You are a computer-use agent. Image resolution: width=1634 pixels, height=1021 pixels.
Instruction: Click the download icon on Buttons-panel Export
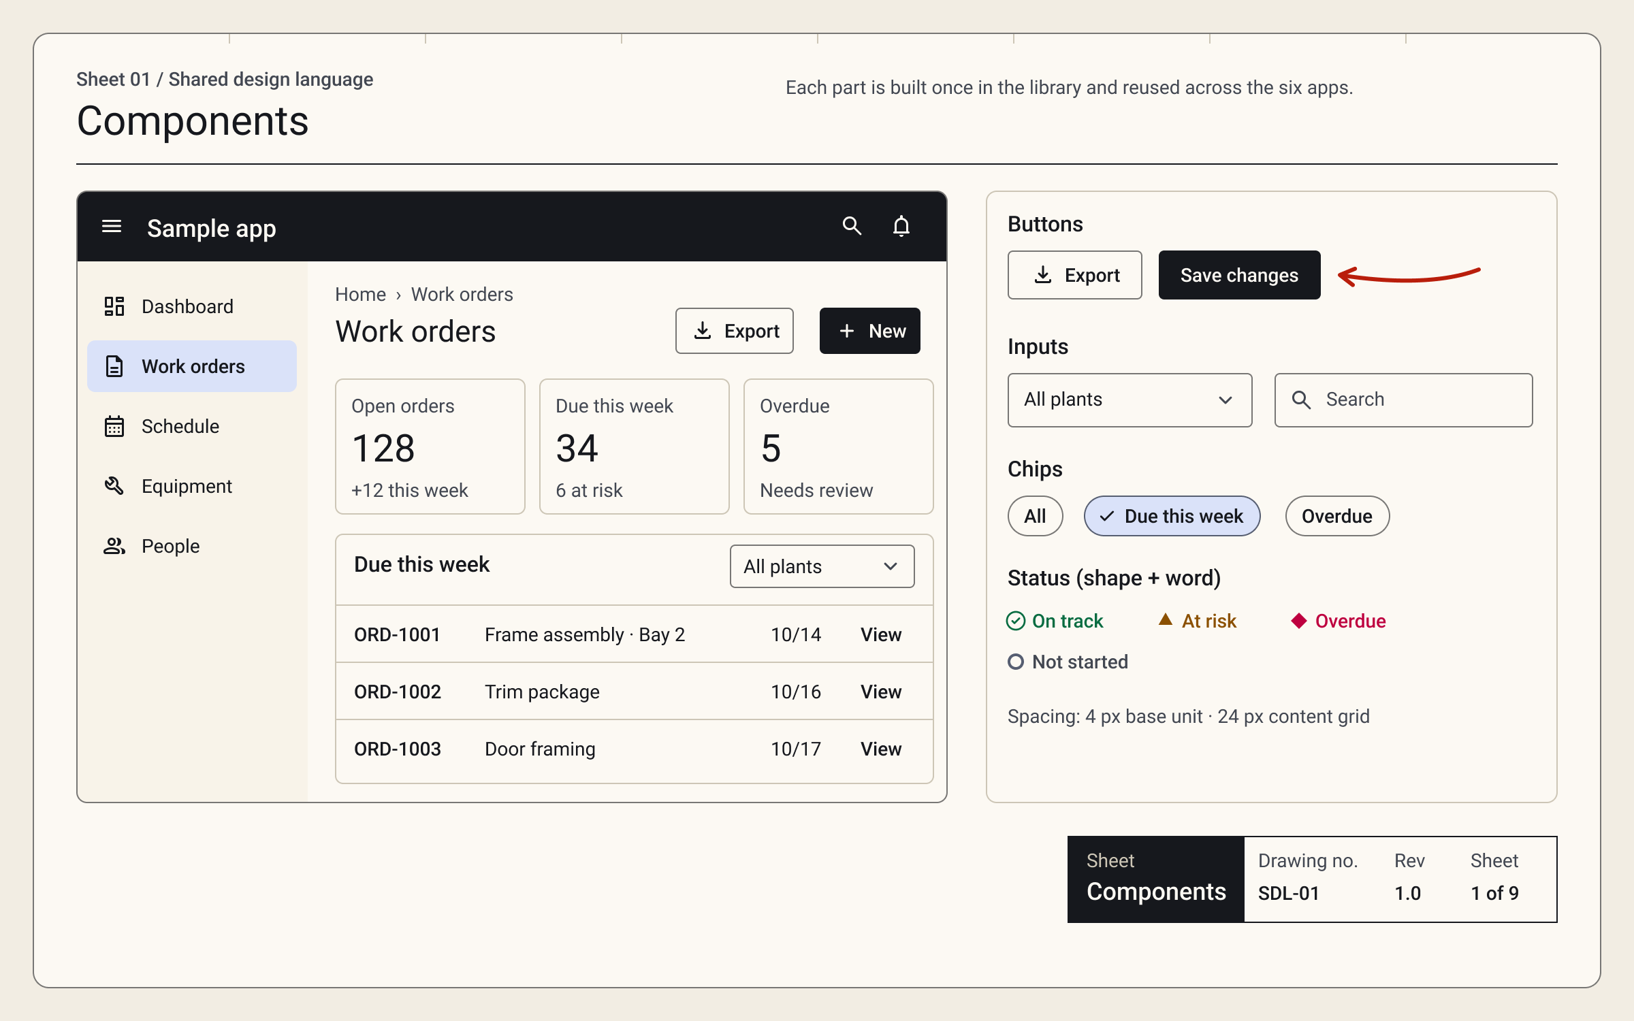pyautogui.click(x=1042, y=275)
